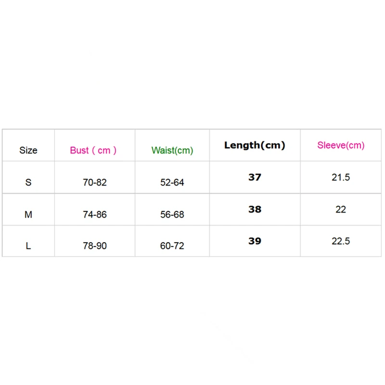
Task: Click the Bust (cm) header cell
Action: pyautogui.click(x=93, y=150)
